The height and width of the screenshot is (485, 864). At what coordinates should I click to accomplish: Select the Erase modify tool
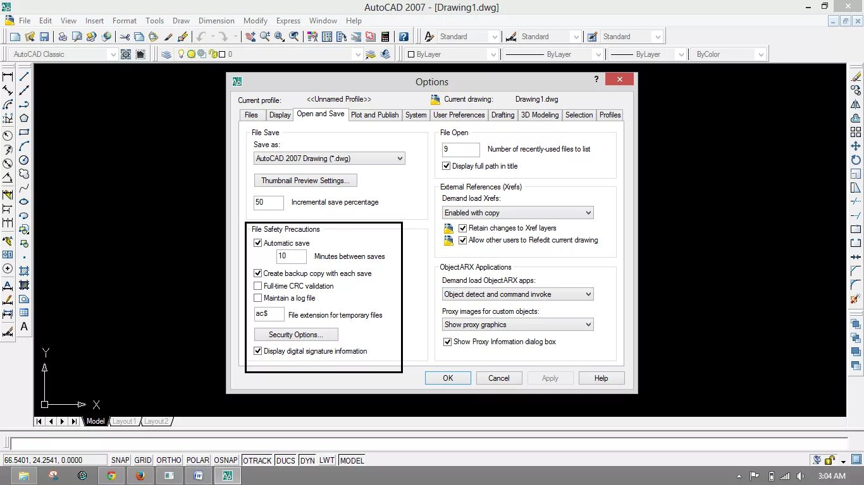pos(856,76)
